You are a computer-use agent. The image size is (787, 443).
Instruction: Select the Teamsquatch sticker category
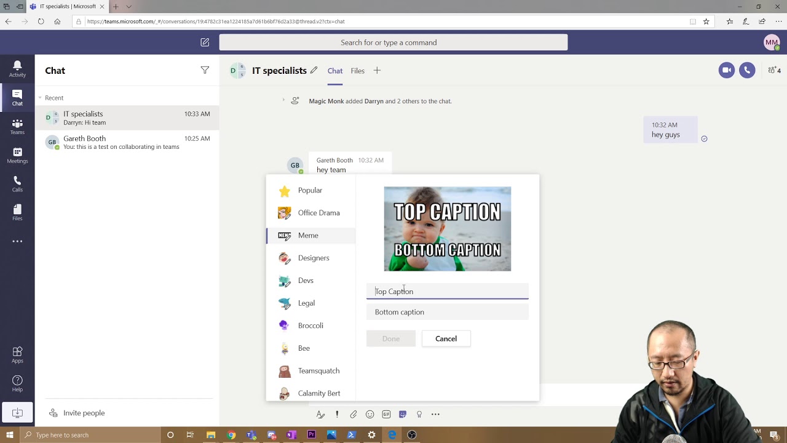(x=310, y=370)
